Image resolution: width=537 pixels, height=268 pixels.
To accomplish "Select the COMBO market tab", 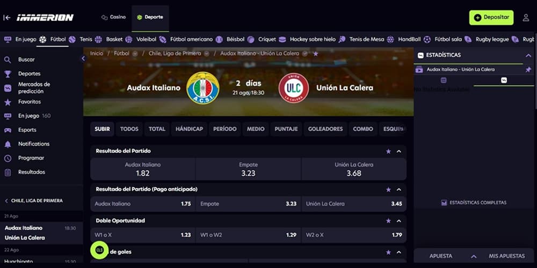I will pos(363,129).
